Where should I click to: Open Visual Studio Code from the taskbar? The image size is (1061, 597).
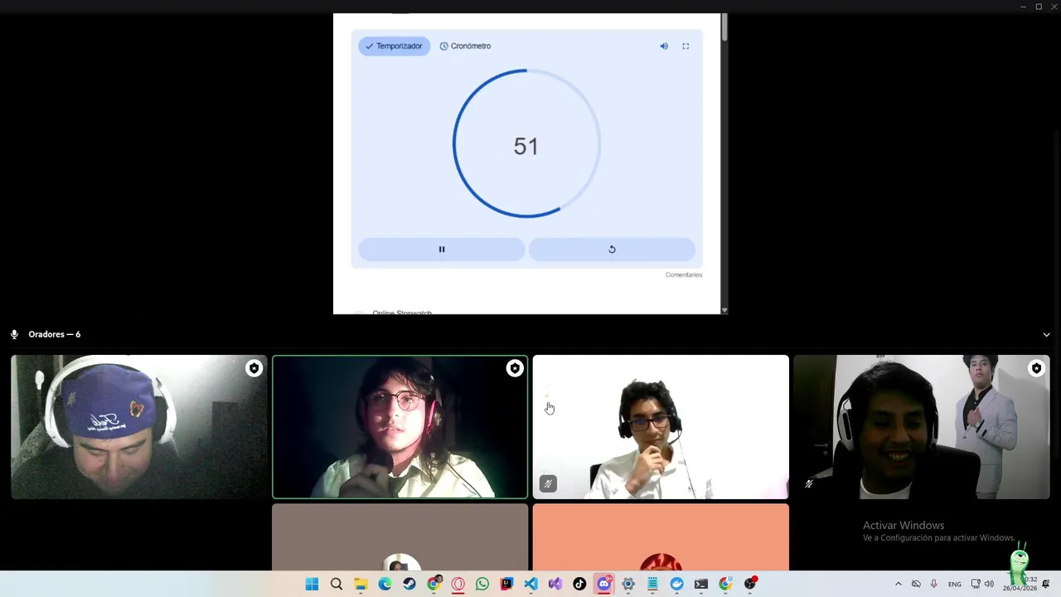coord(531,584)
